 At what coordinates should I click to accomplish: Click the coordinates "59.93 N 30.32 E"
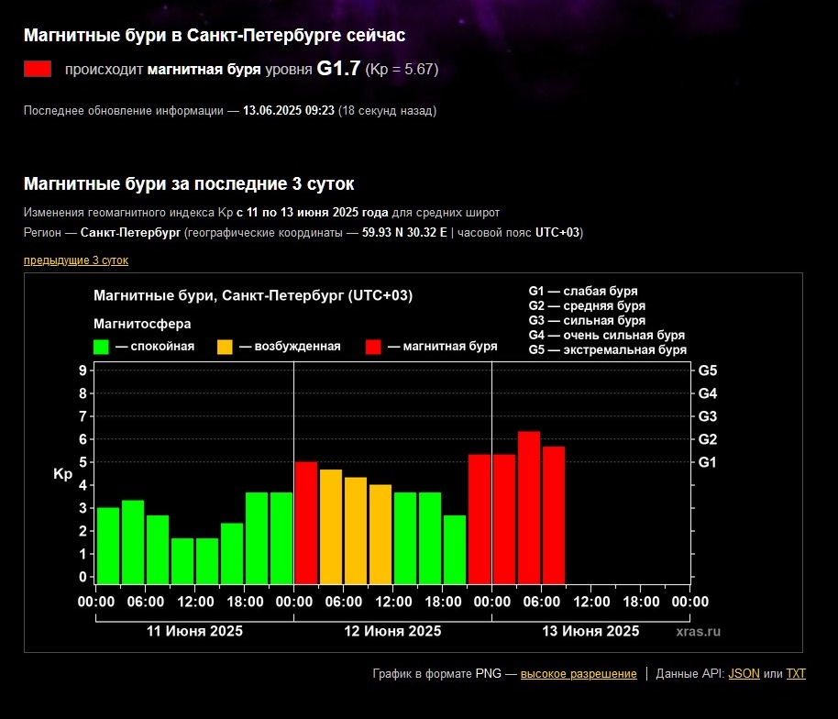(404, 233)
